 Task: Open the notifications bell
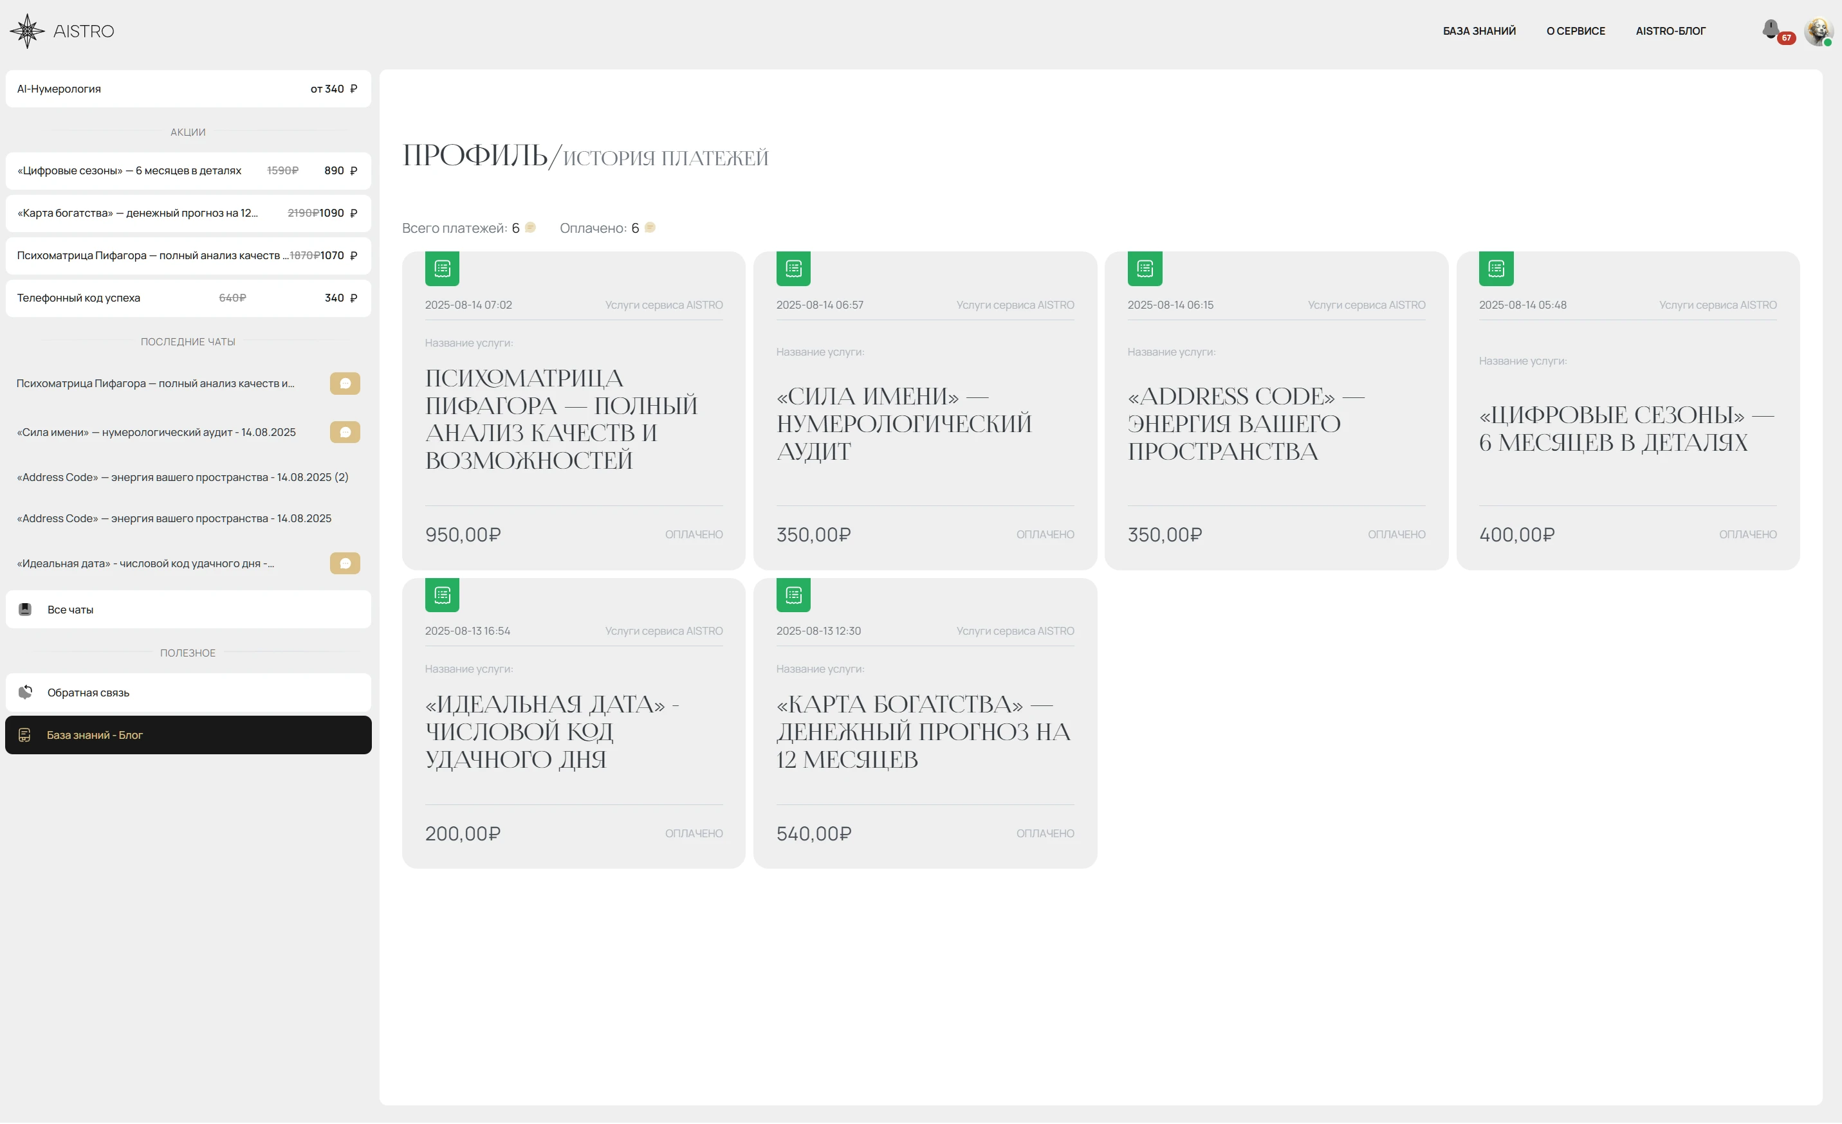pos(1770,28)
